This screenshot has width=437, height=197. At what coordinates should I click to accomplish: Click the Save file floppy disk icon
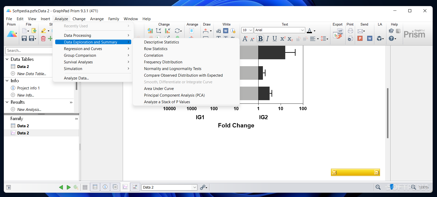pos(24,38)
